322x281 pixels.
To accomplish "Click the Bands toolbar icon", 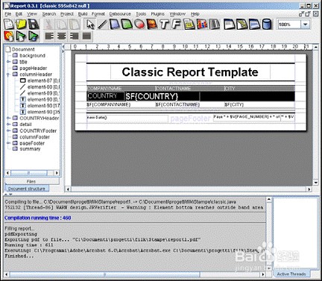I will (x=230, y=25).
